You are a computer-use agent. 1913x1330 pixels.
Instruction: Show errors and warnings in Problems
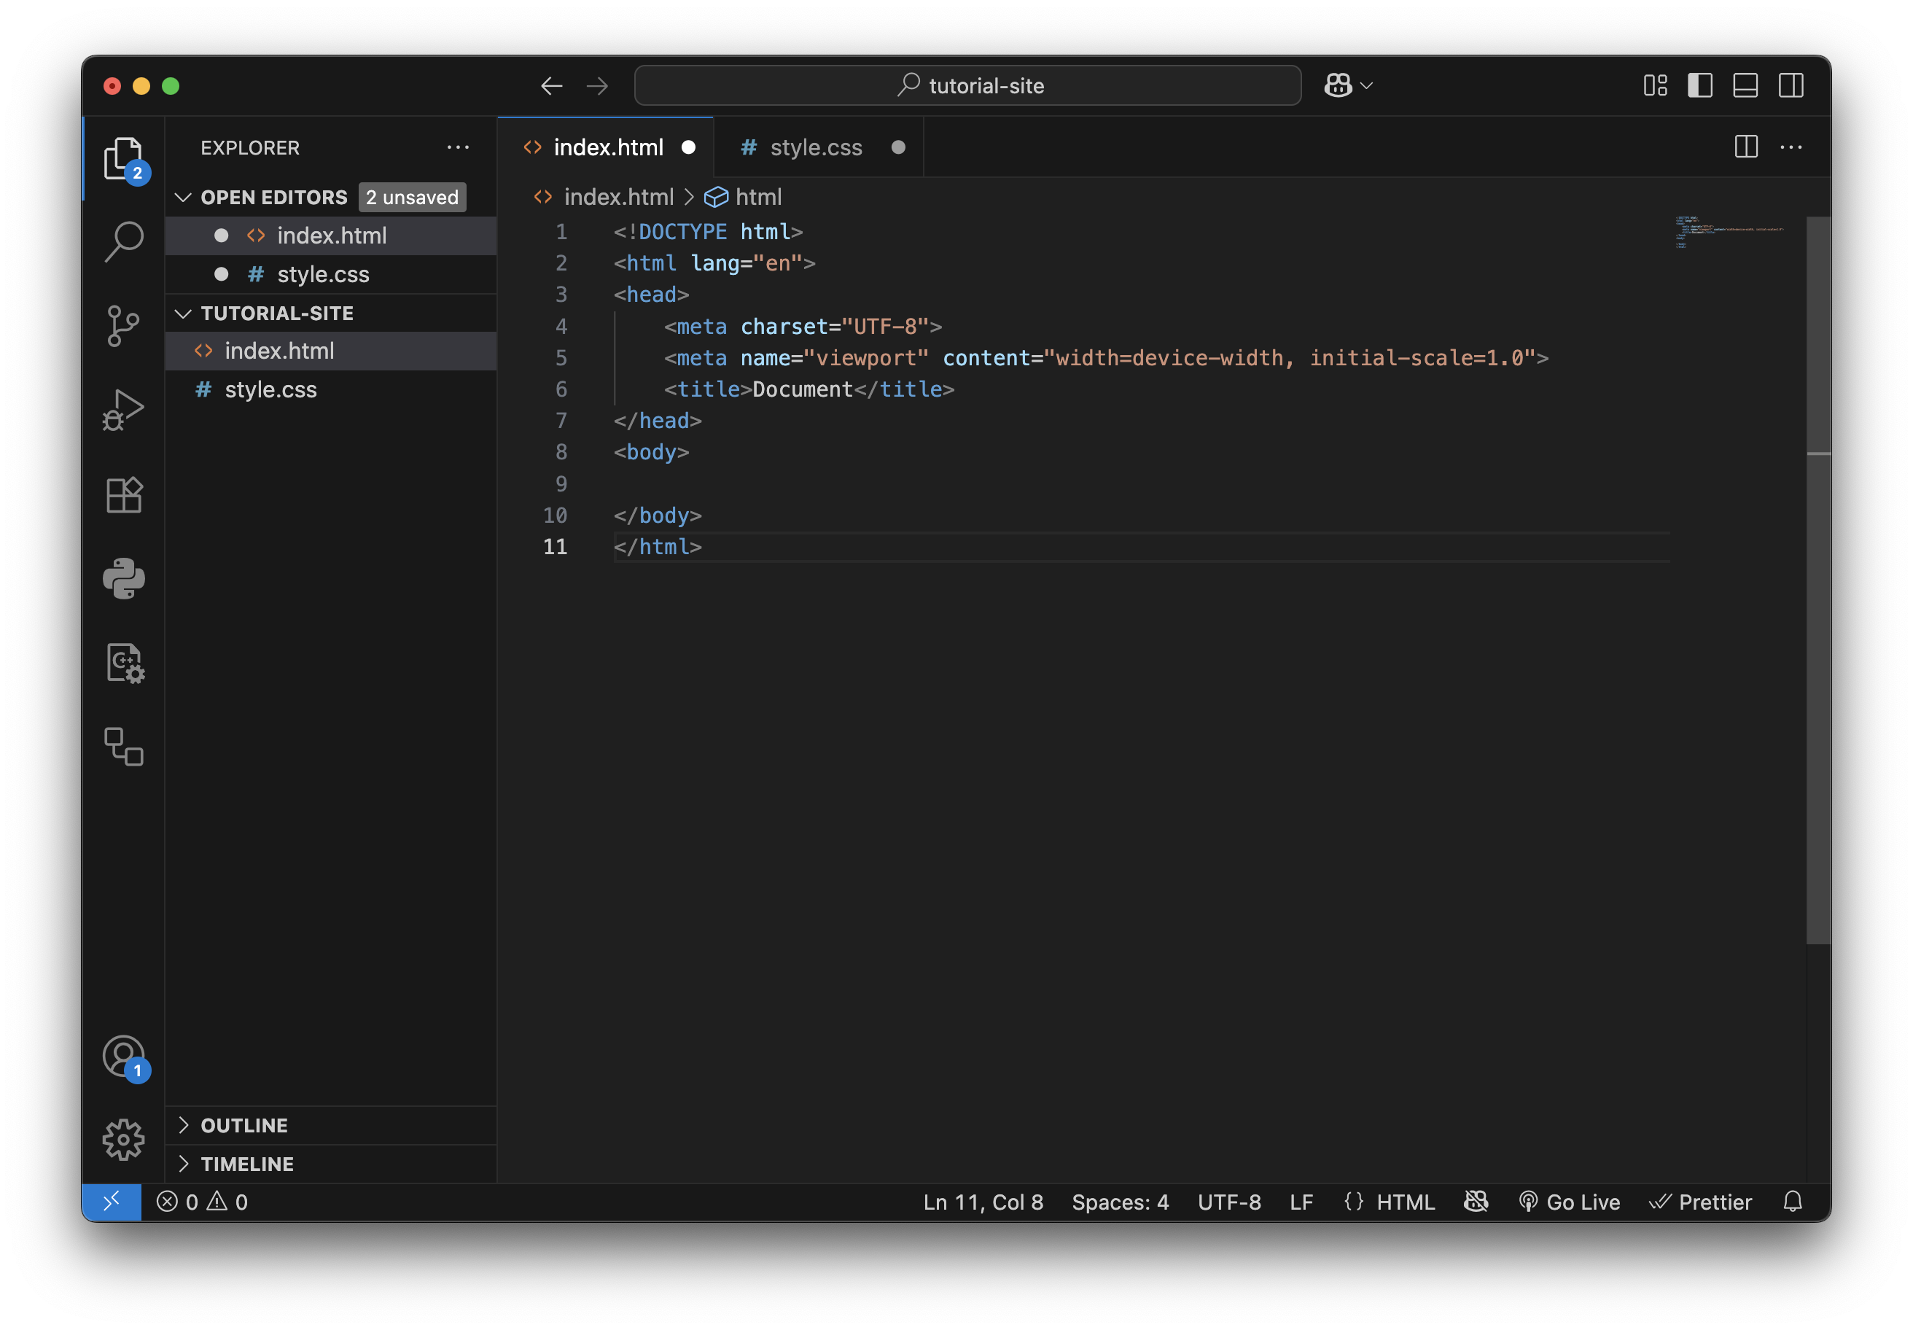click(x=203, y=1202)
